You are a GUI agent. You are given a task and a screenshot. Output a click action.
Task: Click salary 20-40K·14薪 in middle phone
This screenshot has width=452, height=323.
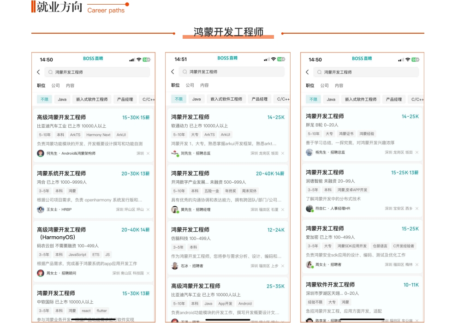(270, 173)
